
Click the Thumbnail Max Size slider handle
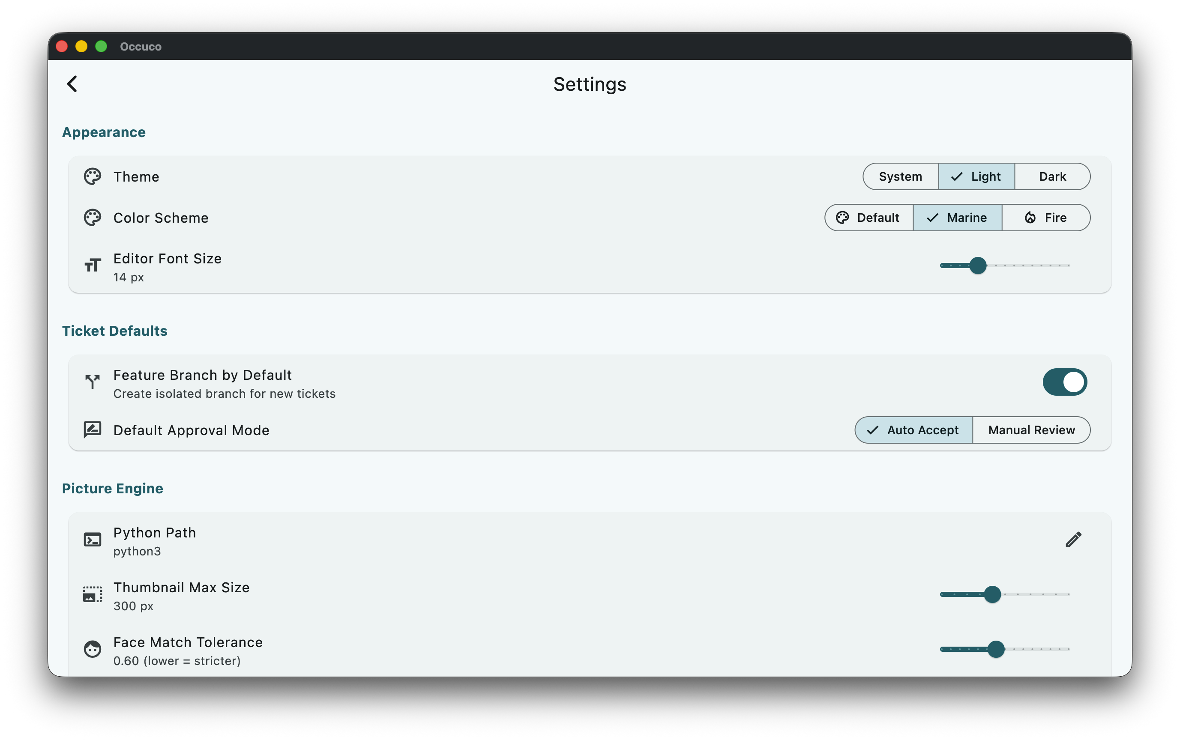click(992, 594)
